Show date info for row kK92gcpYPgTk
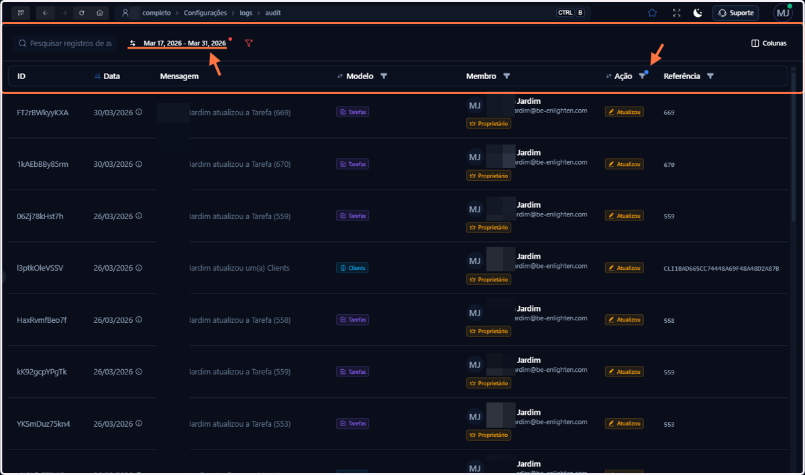 139,372
